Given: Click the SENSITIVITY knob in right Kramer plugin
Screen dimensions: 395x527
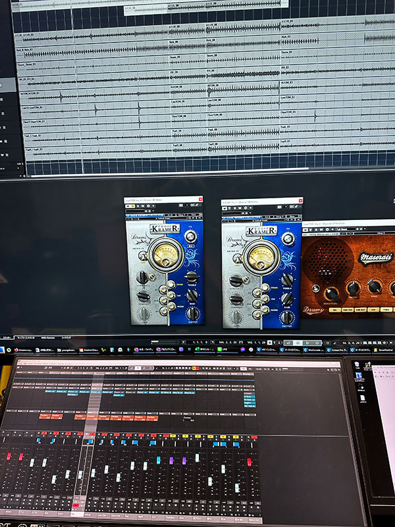Looking at the screenshot, I should click(236, 281).
